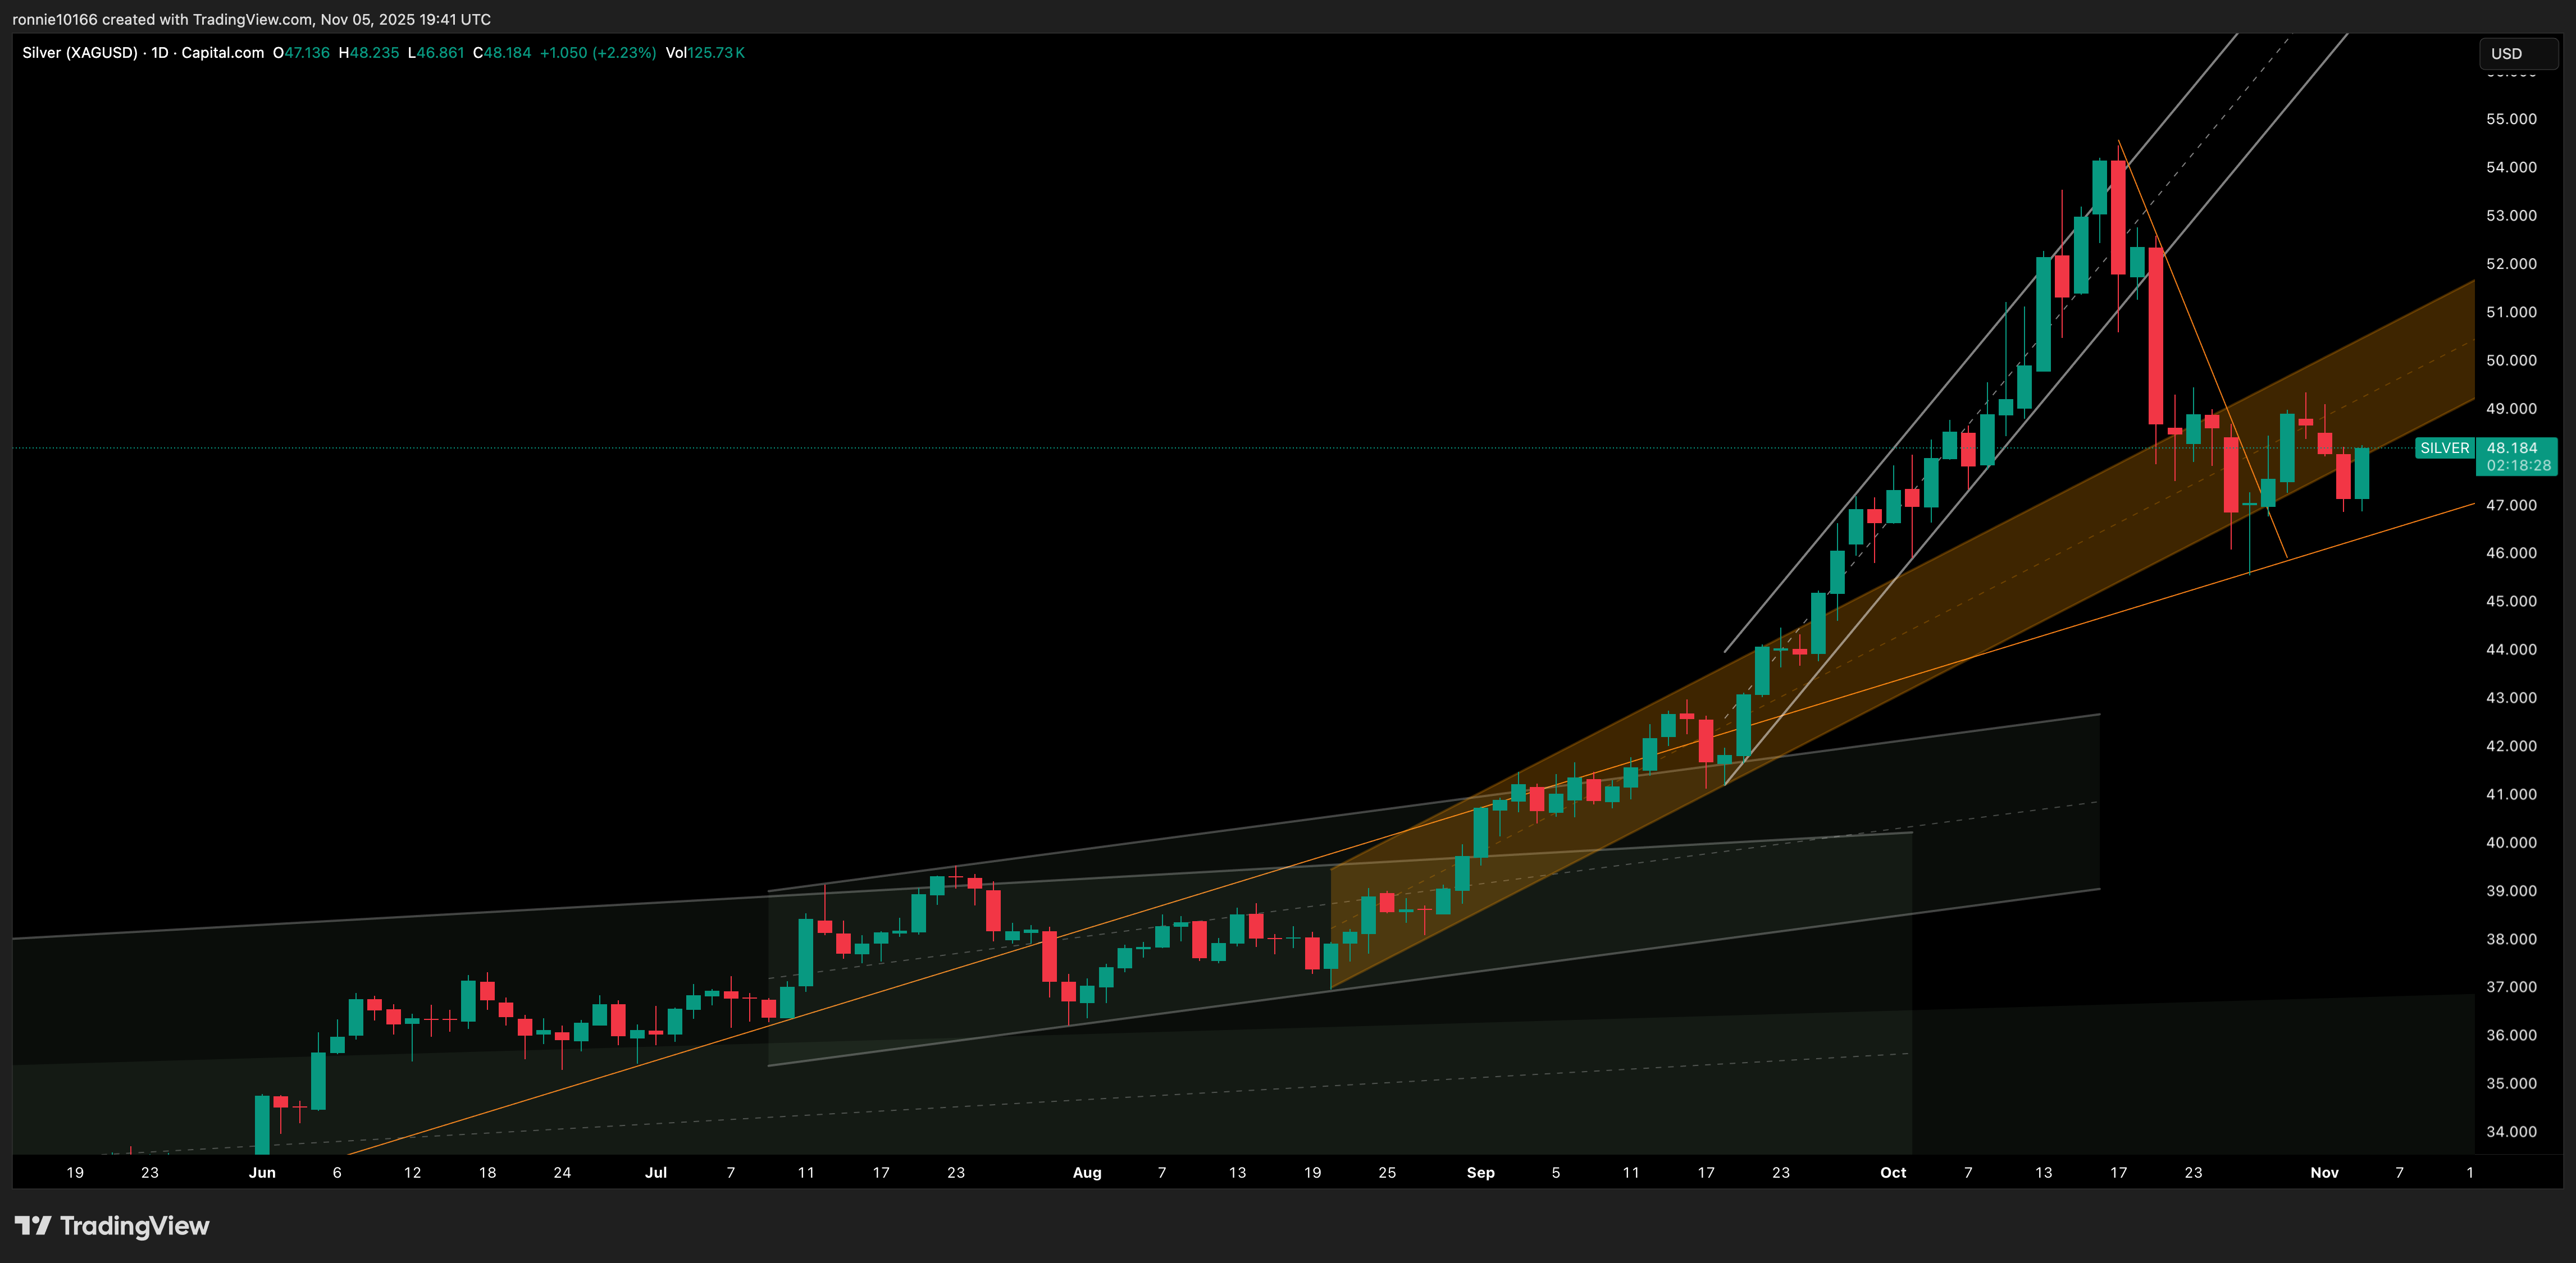Click the Vol 125.73K volume readout
Image resolution: width=2576 pixels, height=1263 pixels.
[705, 53]
